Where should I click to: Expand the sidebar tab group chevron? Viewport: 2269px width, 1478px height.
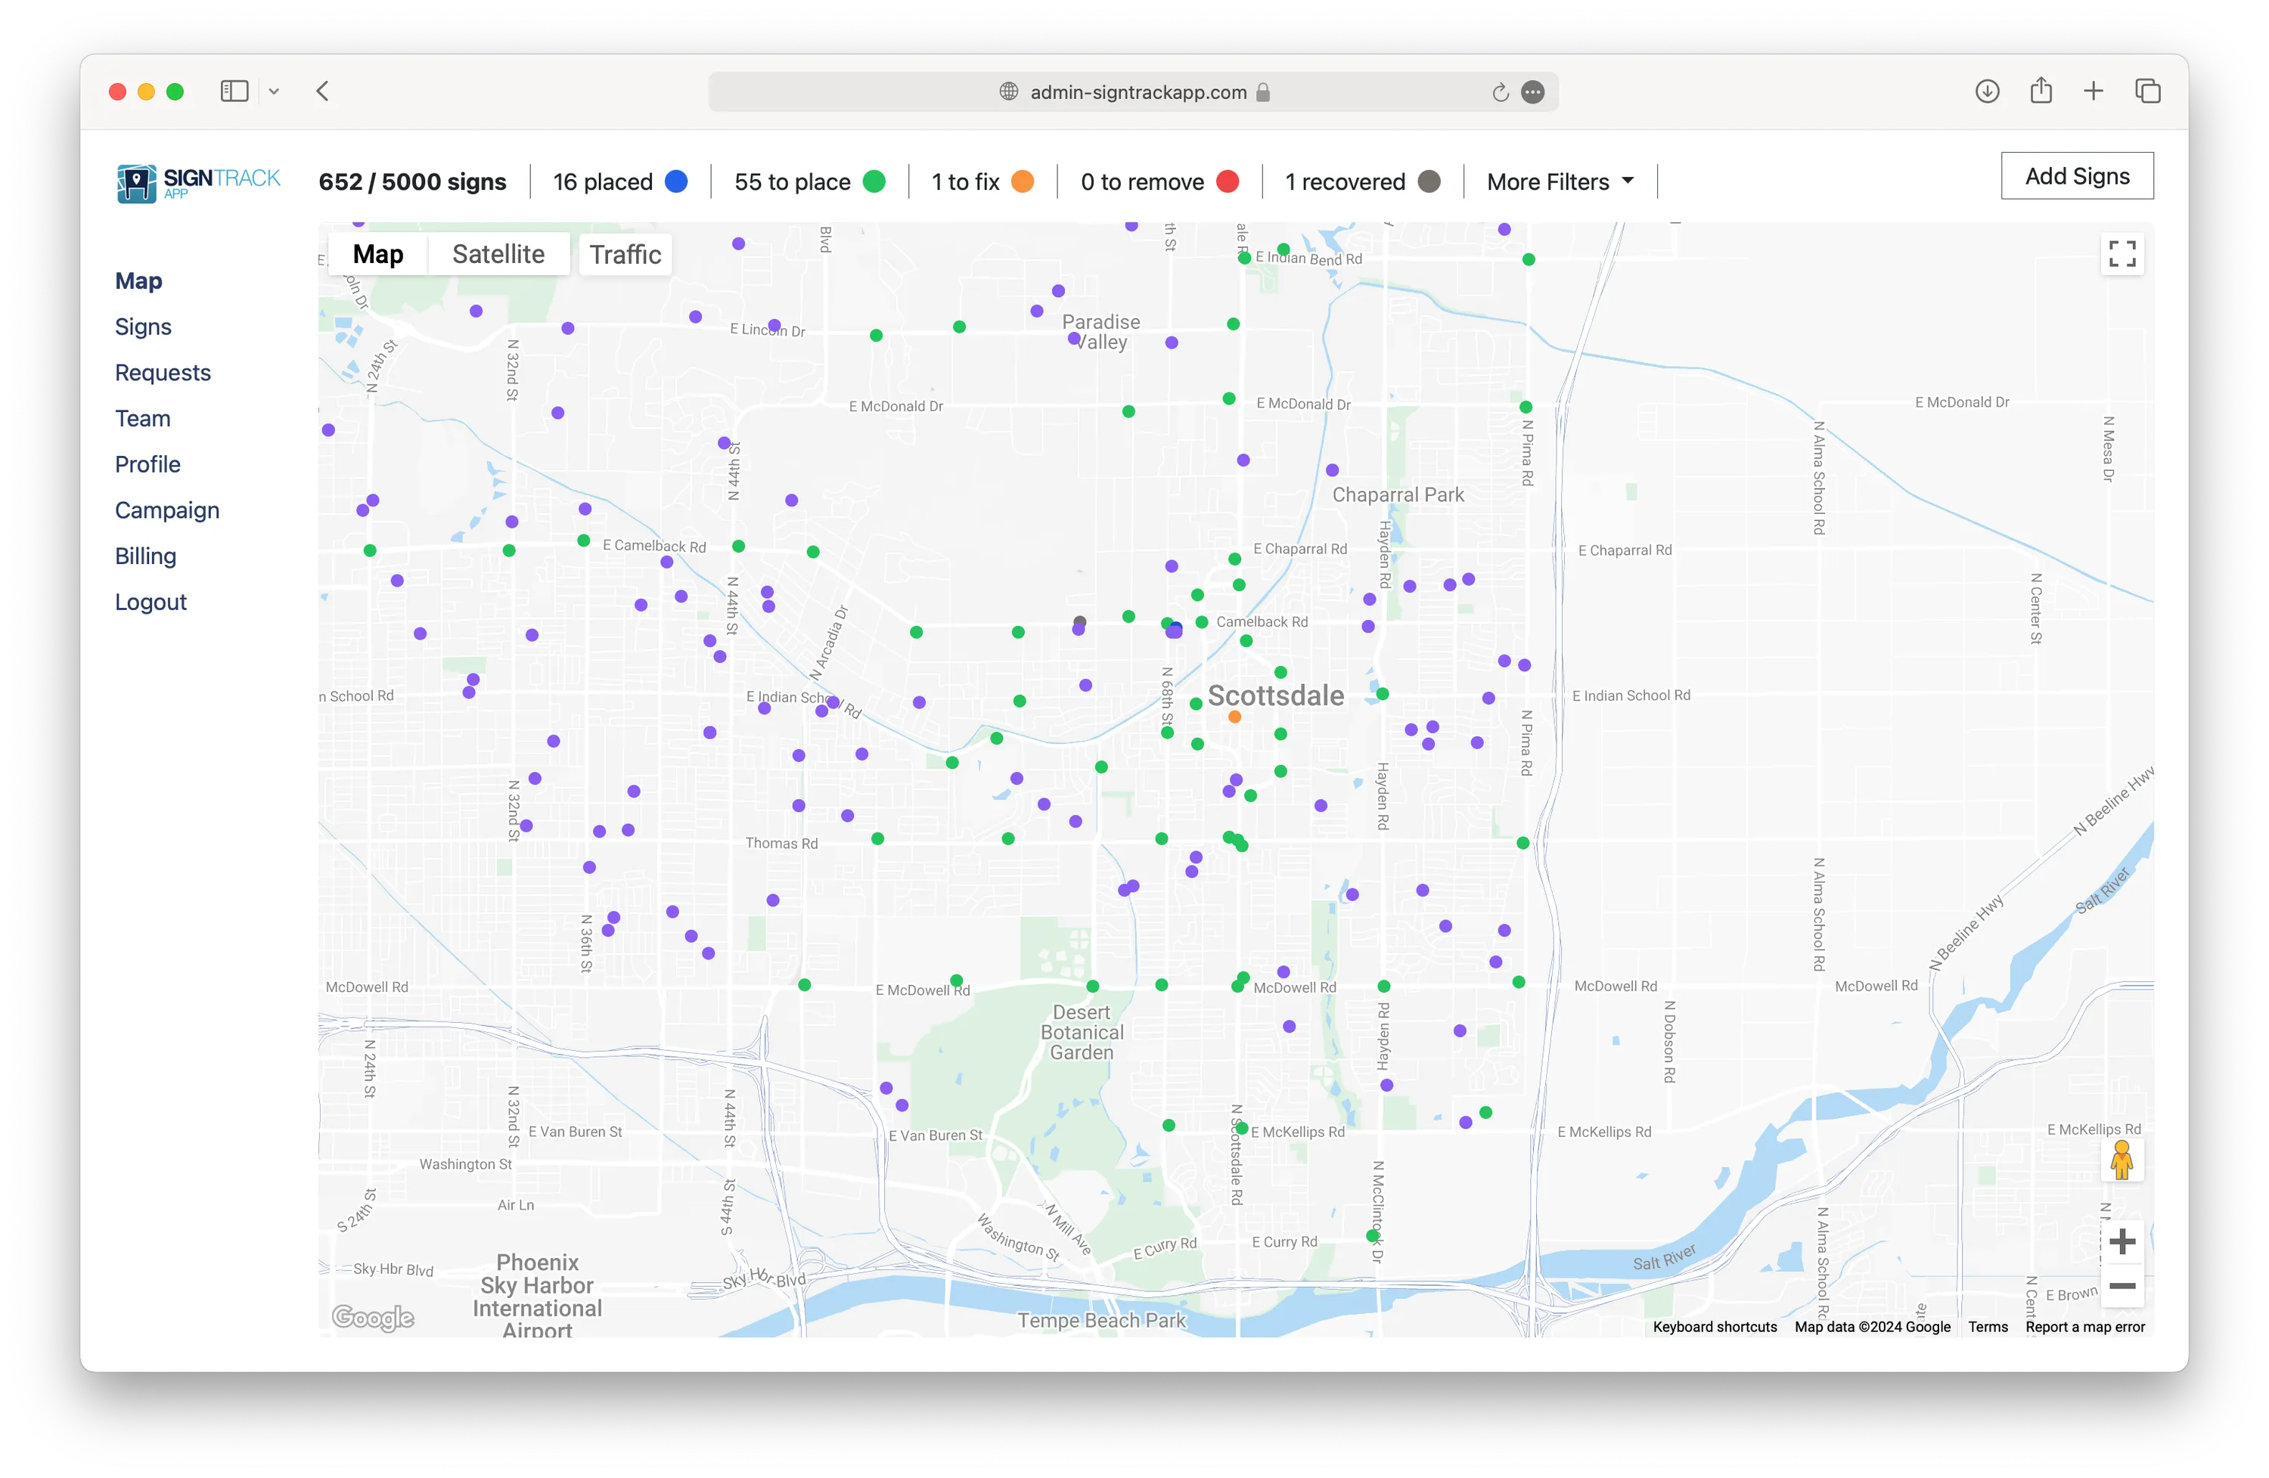(275, 91)
